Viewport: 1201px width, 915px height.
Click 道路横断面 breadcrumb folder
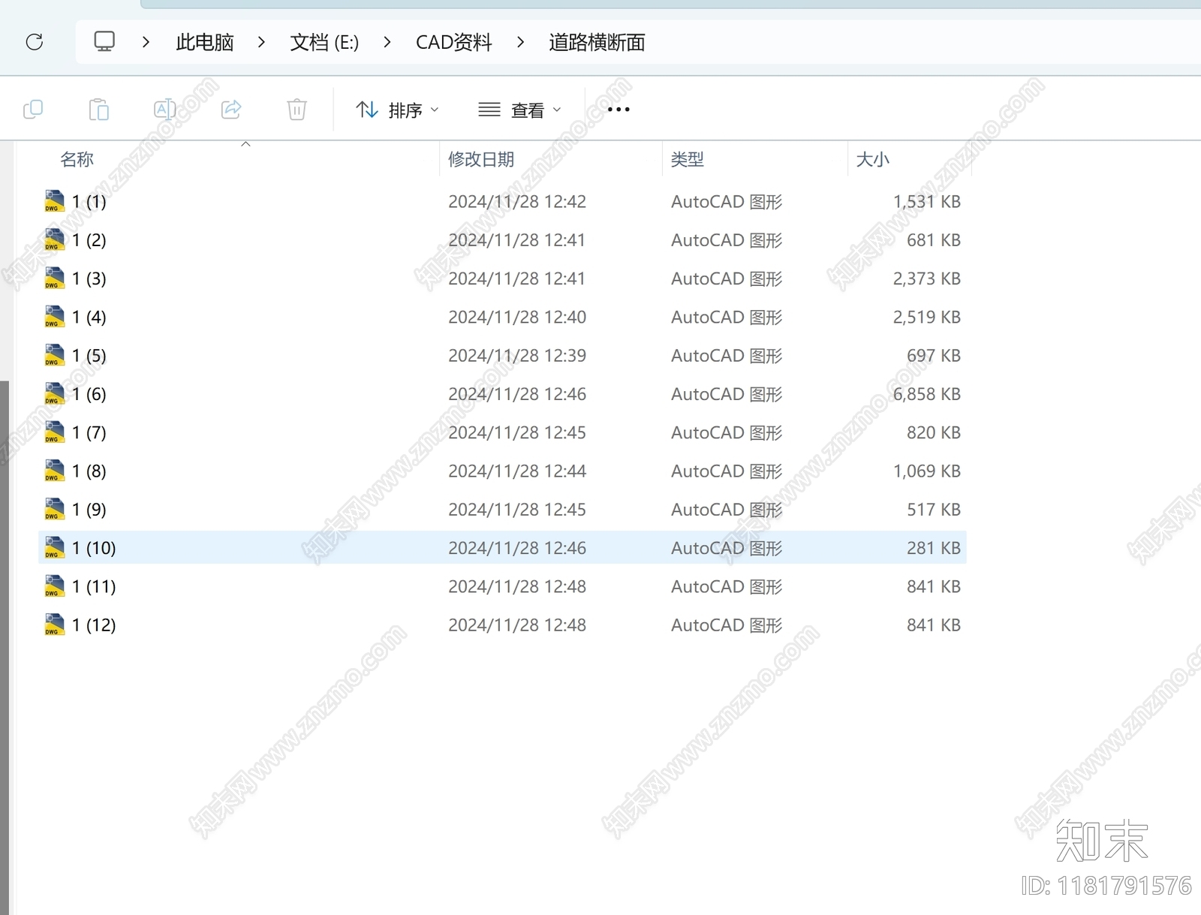[x=597, y=42]
